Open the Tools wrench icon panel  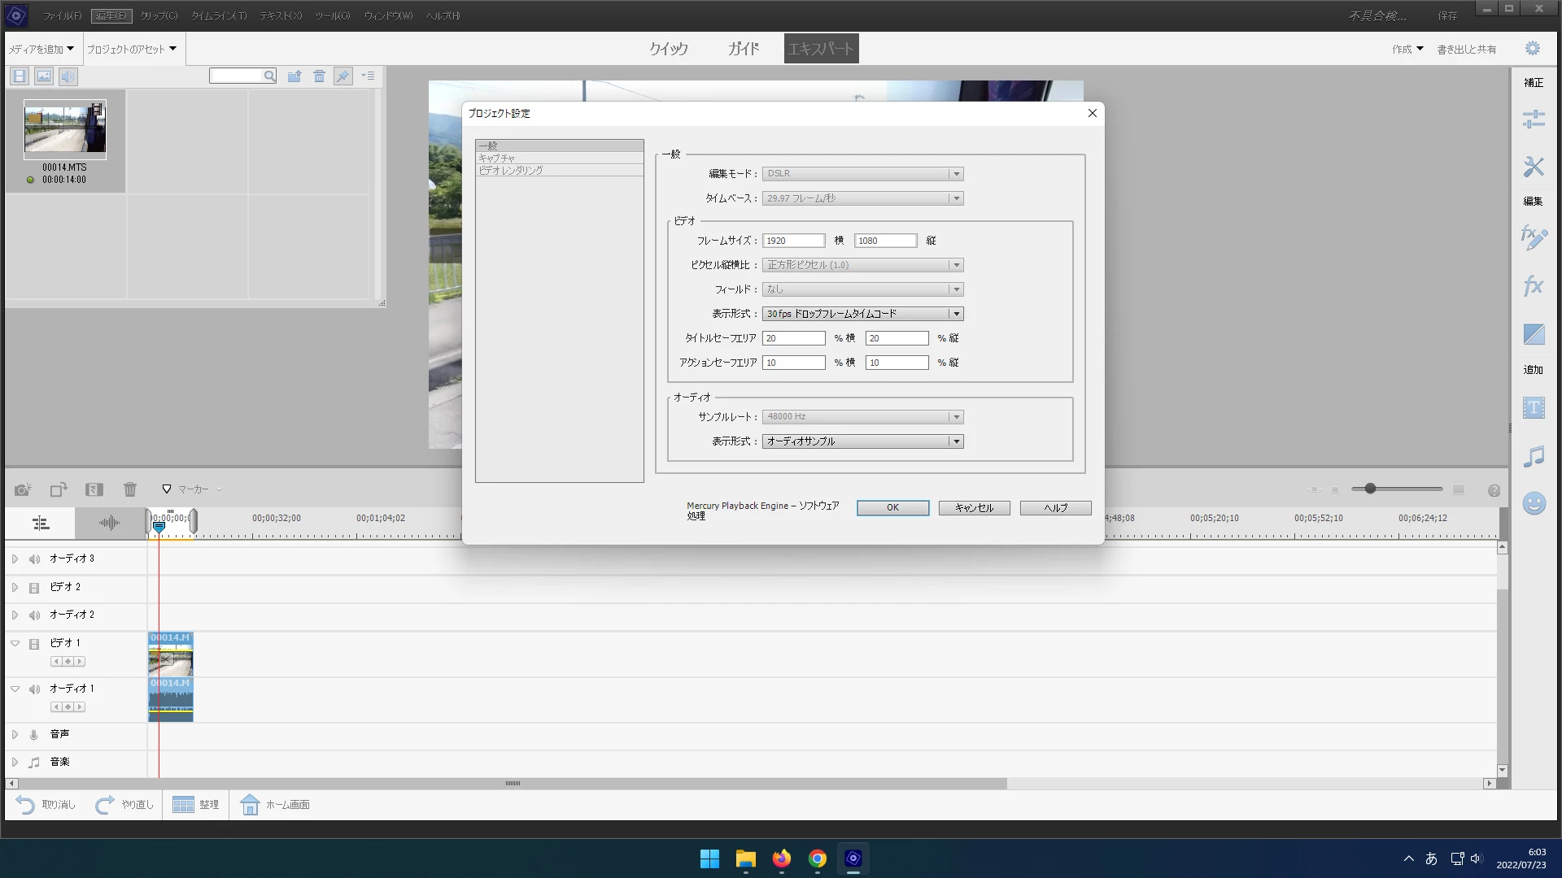[x=1534, y=167]
